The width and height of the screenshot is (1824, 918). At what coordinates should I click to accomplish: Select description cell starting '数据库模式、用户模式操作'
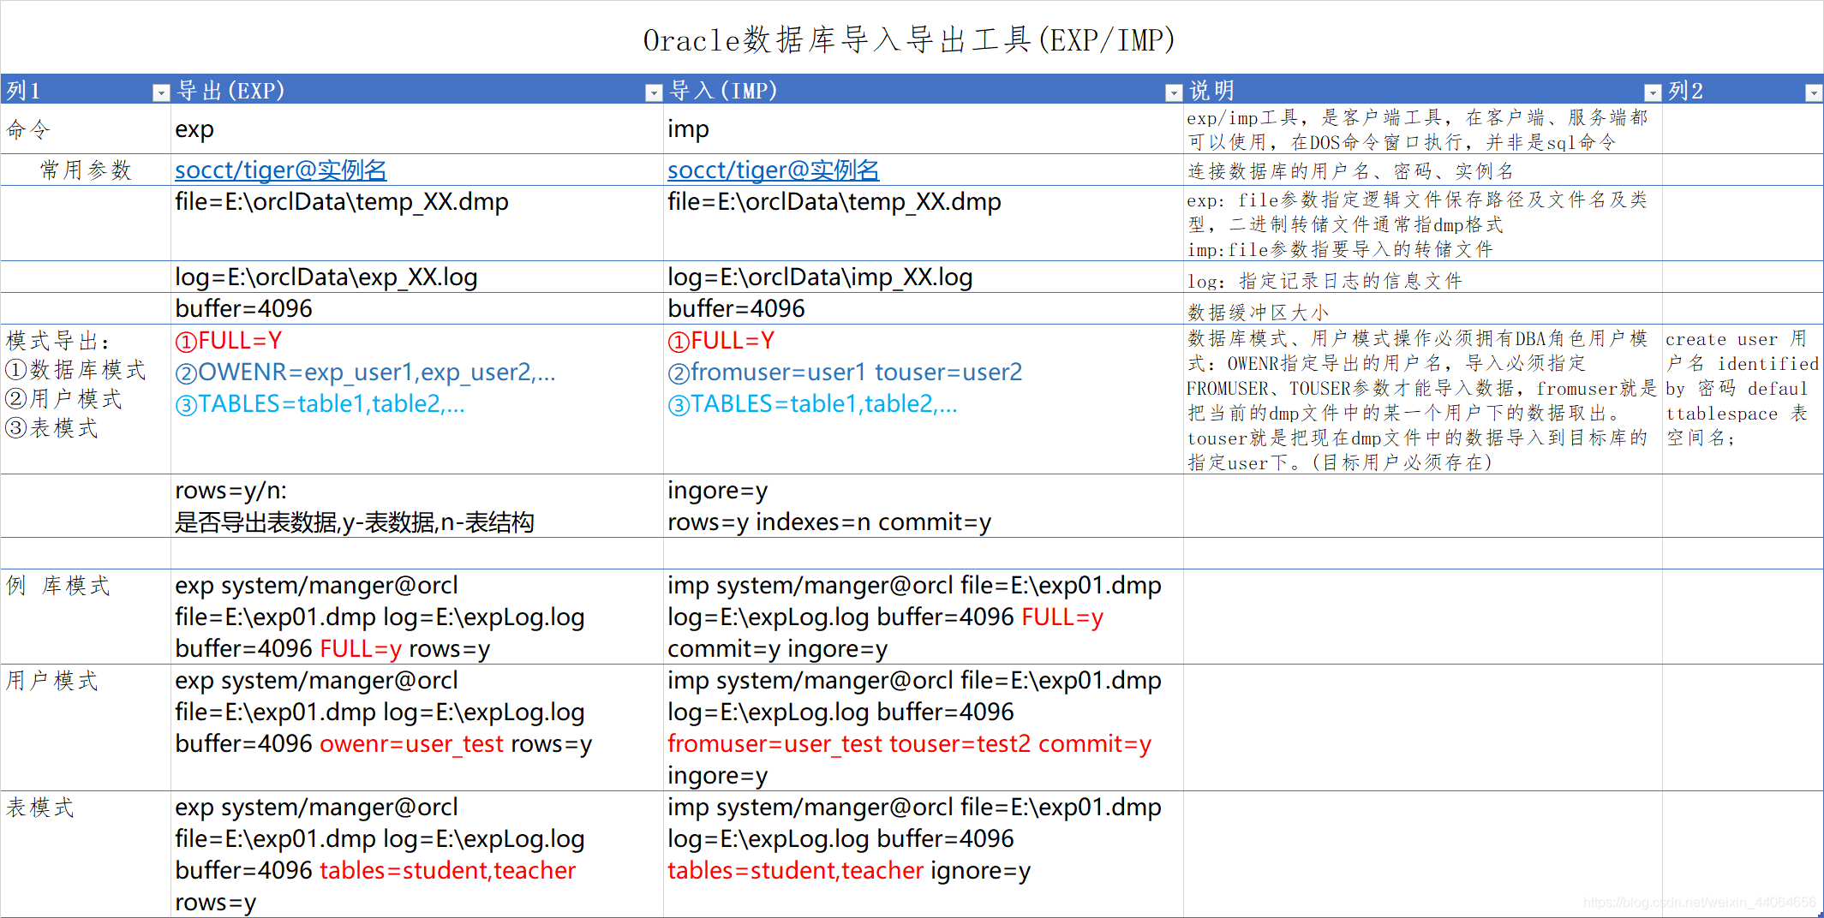coord(1423,399)
